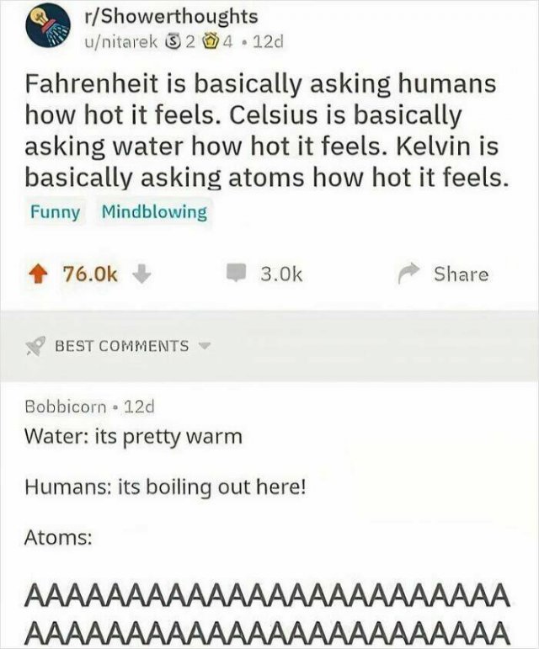Select the Funny flair tag
Image resolution: width=539 pixels, height=649 pixels.
click(x=55, y=212)
